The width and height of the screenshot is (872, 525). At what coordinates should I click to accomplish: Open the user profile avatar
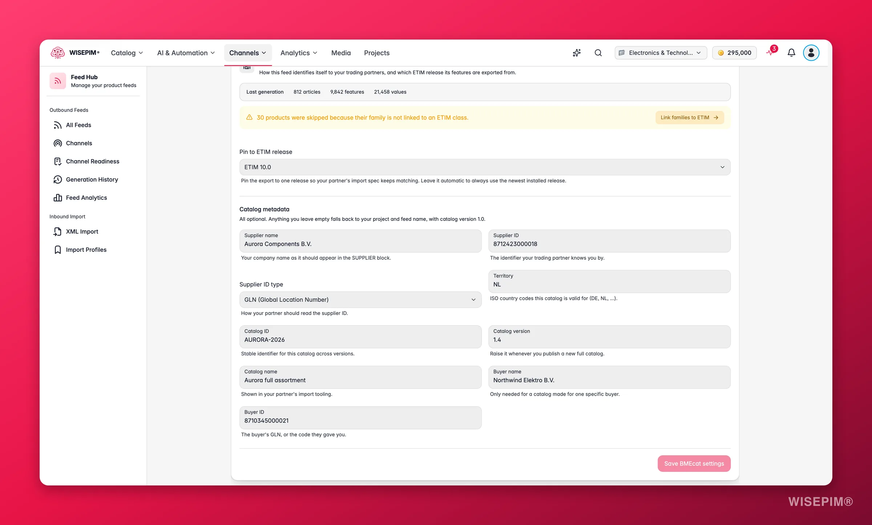811,53
